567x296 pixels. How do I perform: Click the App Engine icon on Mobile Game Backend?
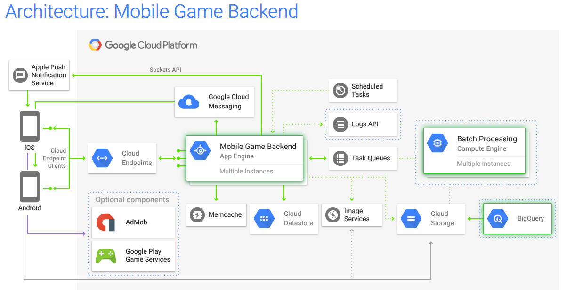(x=201, y=151)
